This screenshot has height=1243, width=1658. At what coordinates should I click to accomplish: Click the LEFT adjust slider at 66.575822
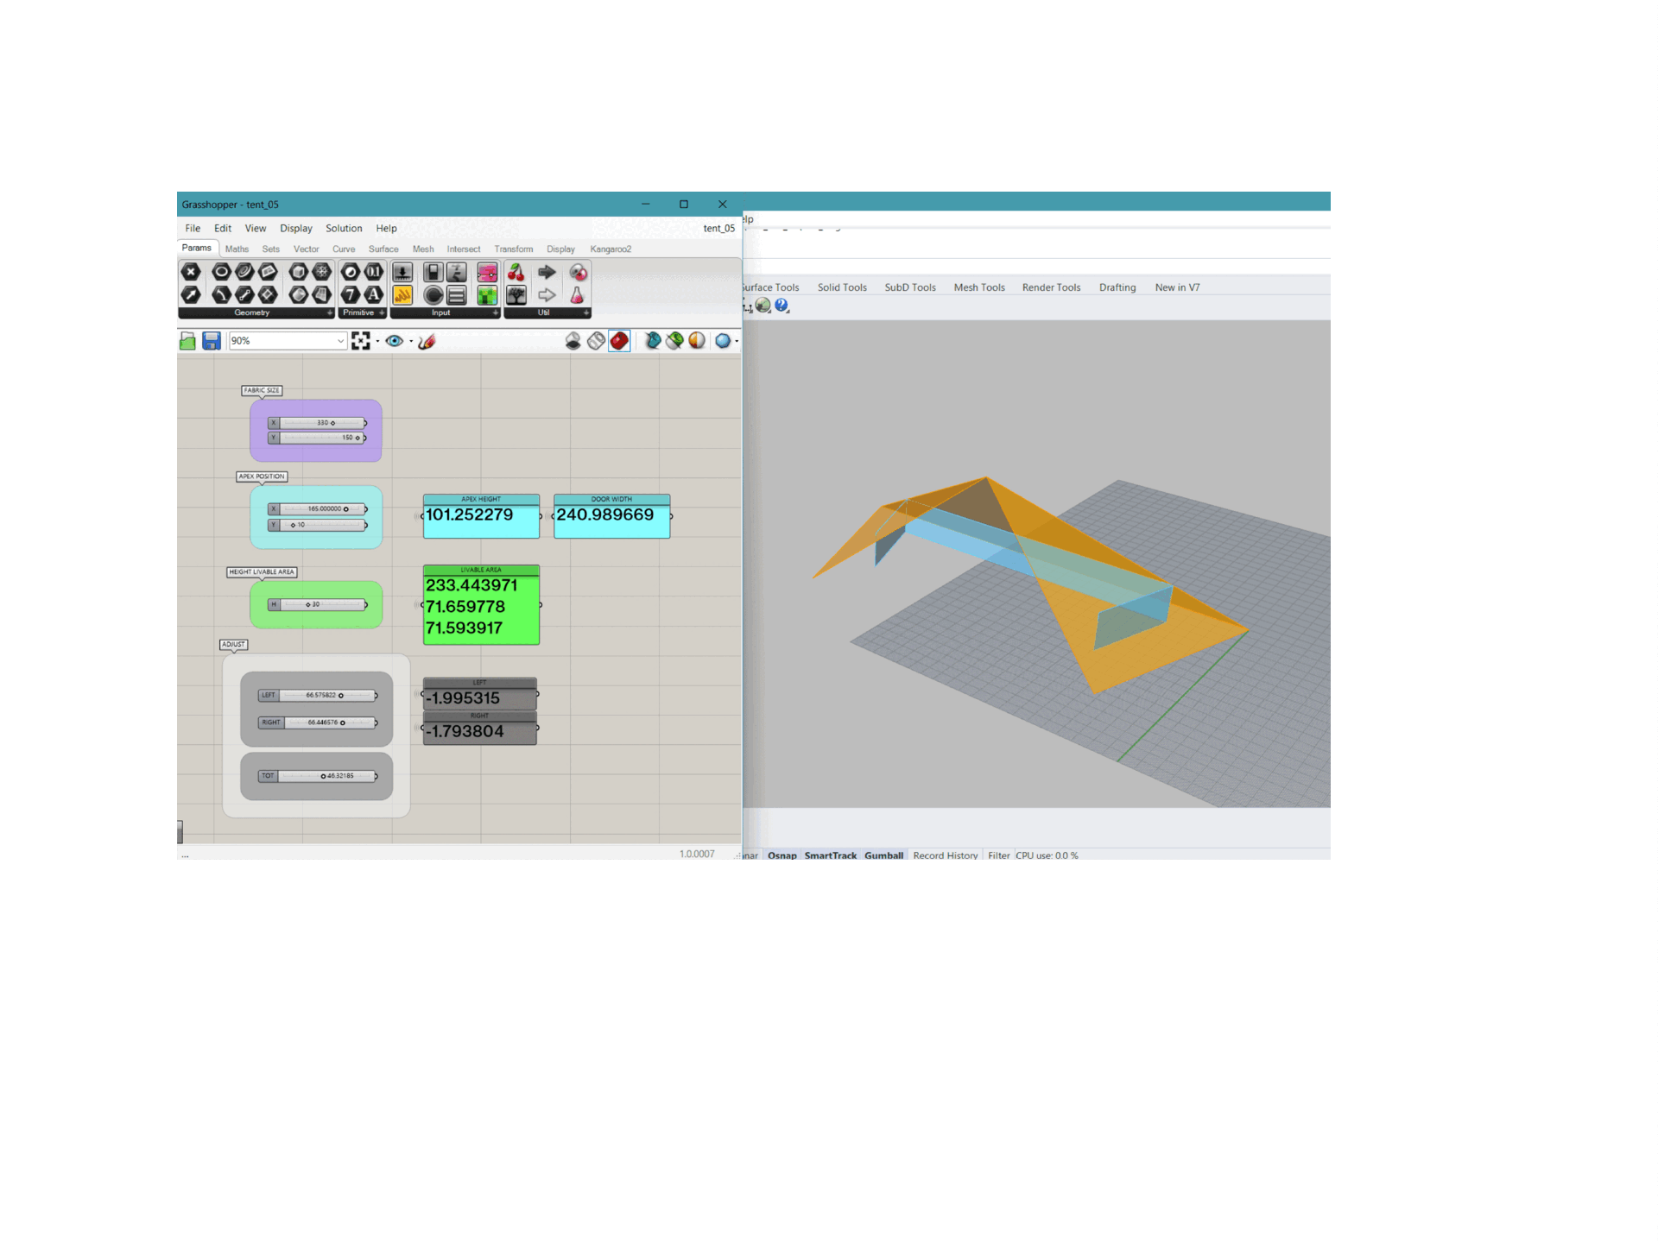pos(318,695)
